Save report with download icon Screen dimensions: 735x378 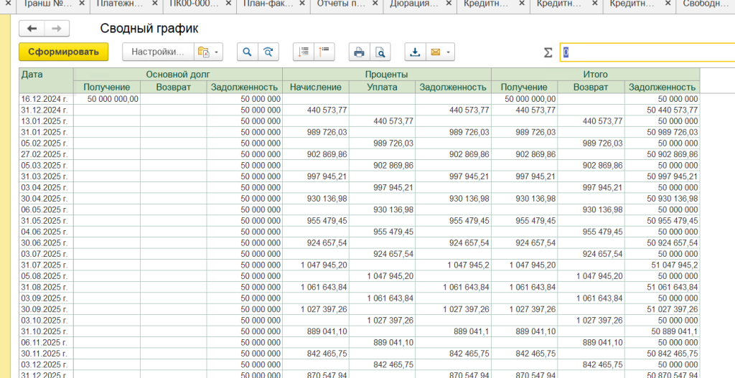416,52
